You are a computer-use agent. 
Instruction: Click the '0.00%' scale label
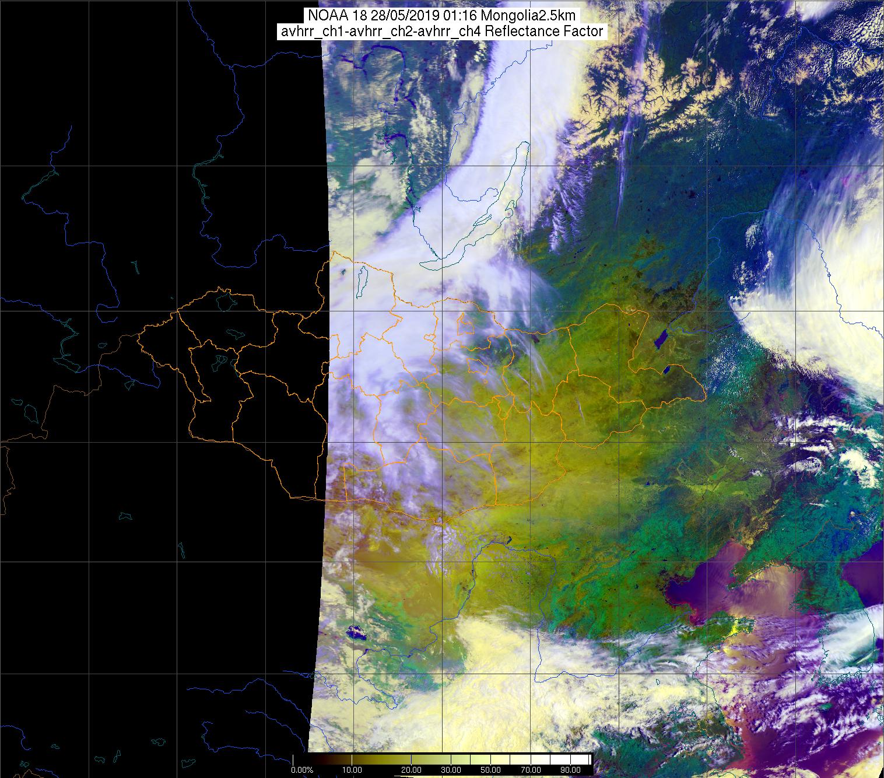pos(302,770)
